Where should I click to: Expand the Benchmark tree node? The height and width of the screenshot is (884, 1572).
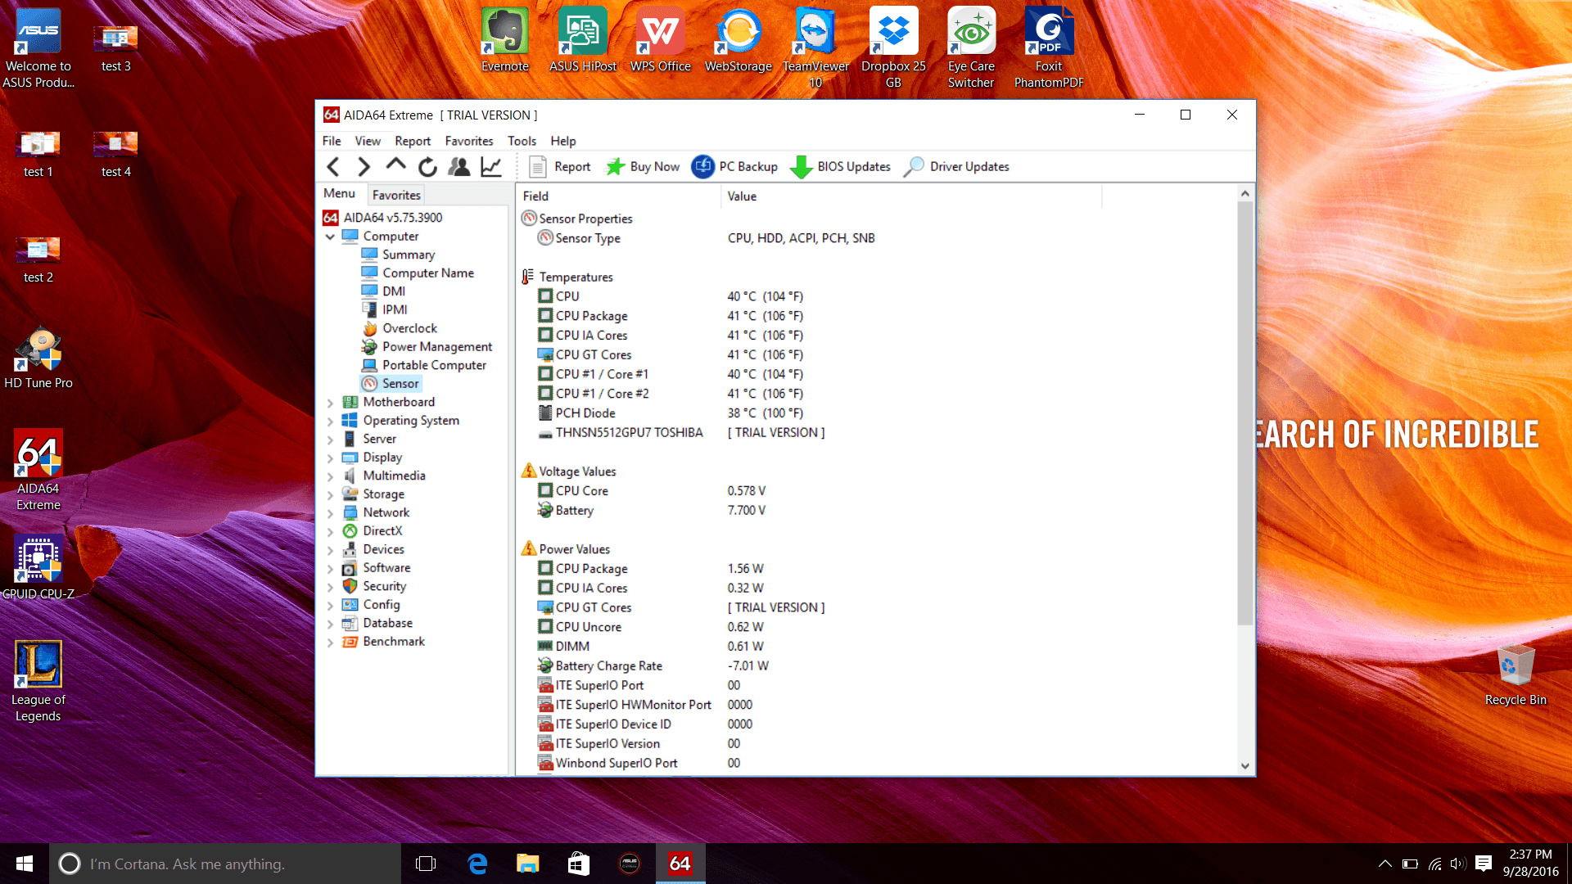point(330,643)
